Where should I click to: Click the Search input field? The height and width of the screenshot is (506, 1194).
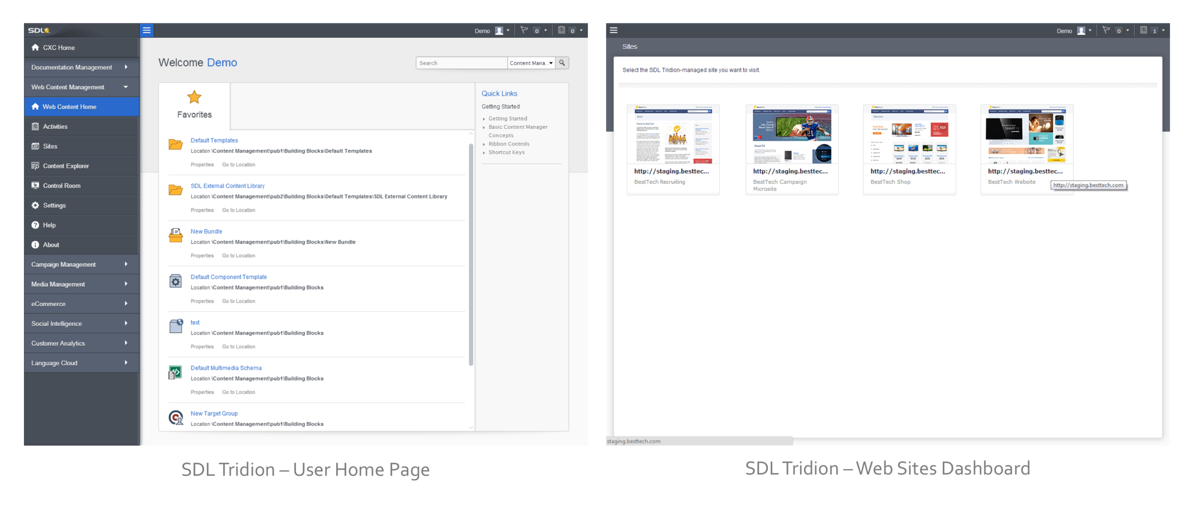coord(461,62)
